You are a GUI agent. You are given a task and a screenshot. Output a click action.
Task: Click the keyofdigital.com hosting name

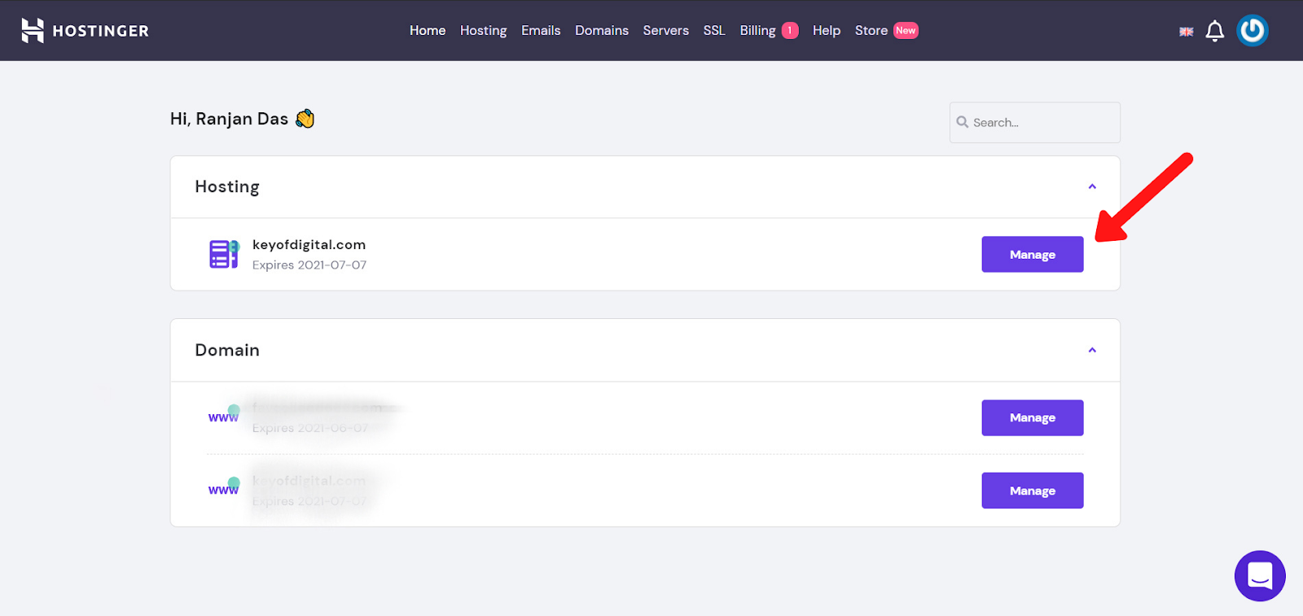coord(309,244)
